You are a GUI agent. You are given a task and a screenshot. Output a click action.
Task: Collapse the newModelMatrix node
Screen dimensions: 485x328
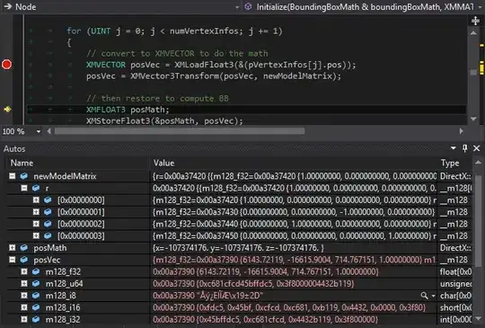(12, 176)
